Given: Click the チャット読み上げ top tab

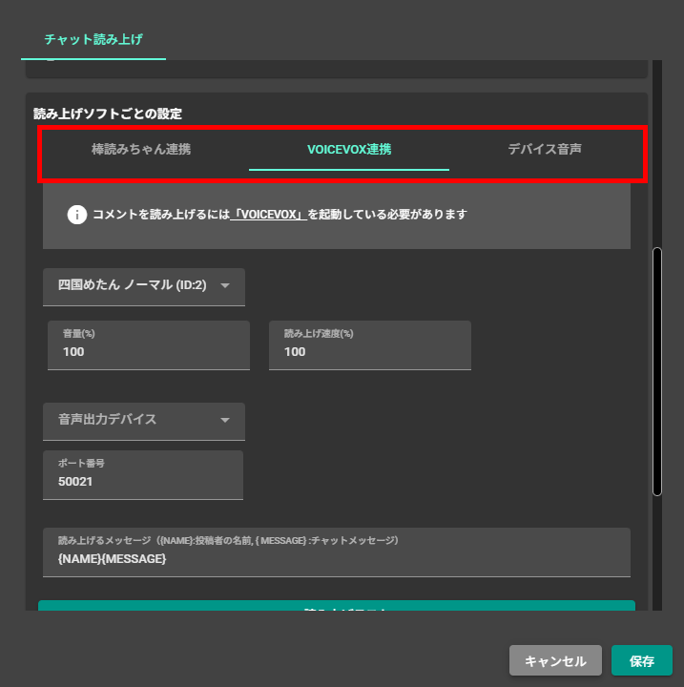Looking at the screenshot, I should click(x=93, y=39).
